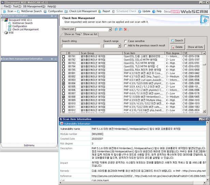Open Check List Management toolbar icon
Screen dimensions: 210x185
tap(66, 12)
